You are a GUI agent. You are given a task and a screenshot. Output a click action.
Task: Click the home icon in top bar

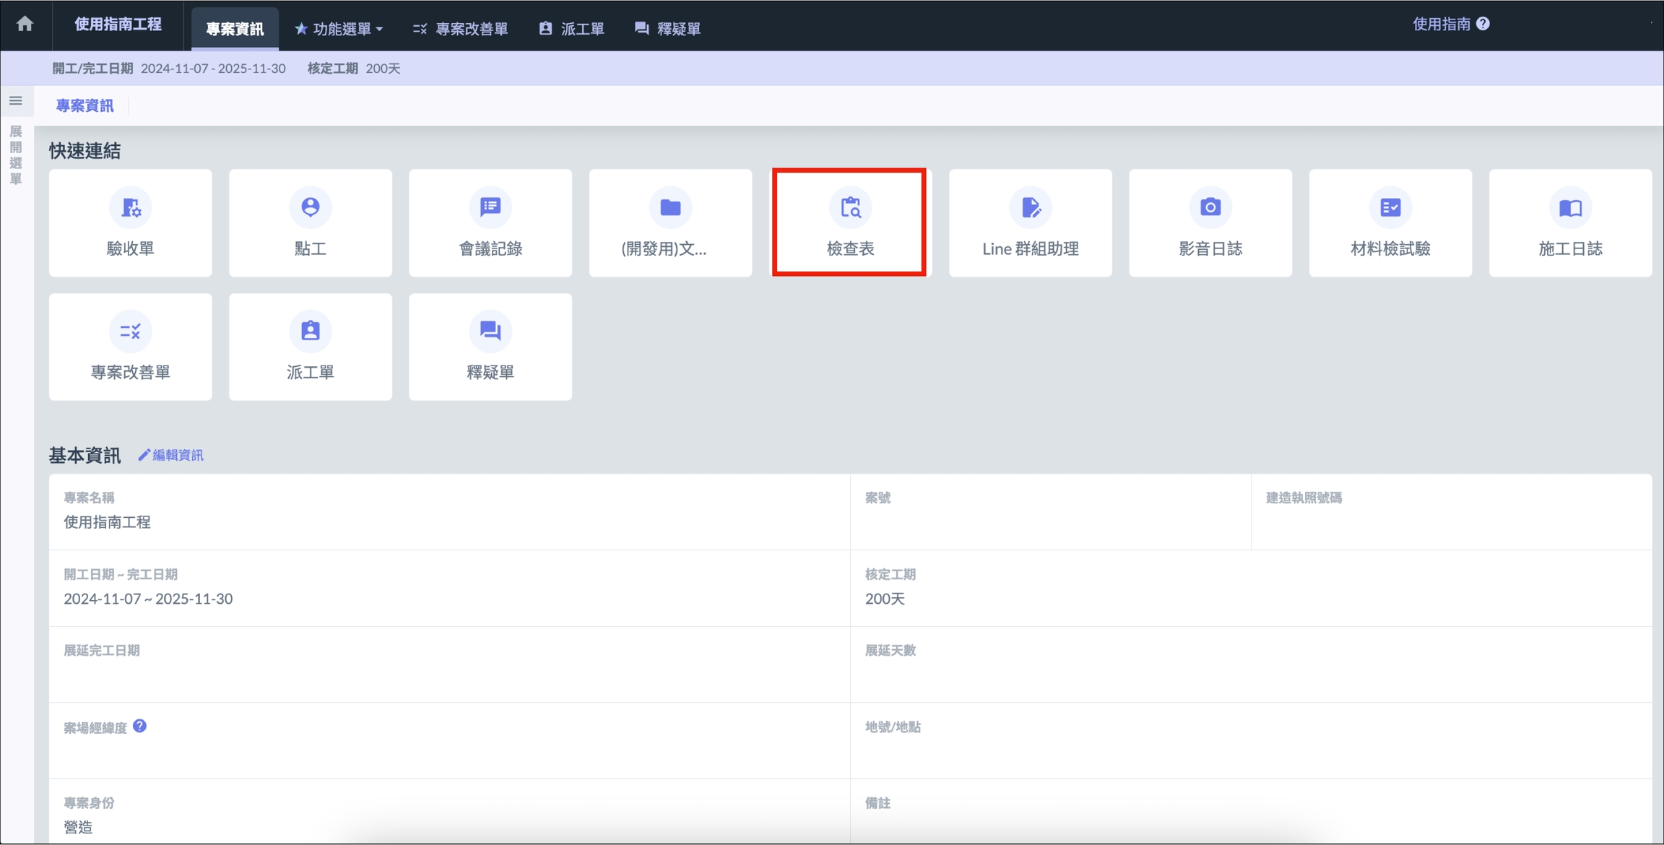[x=25, y=24]
